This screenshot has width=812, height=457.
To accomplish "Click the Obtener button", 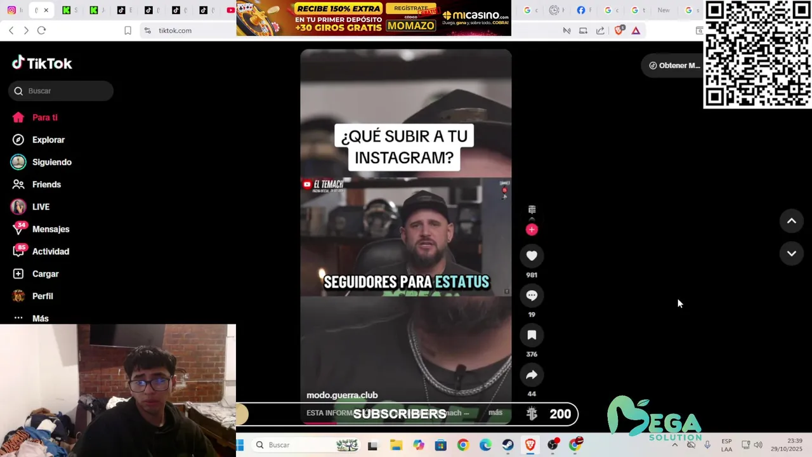I will point(674,65).
